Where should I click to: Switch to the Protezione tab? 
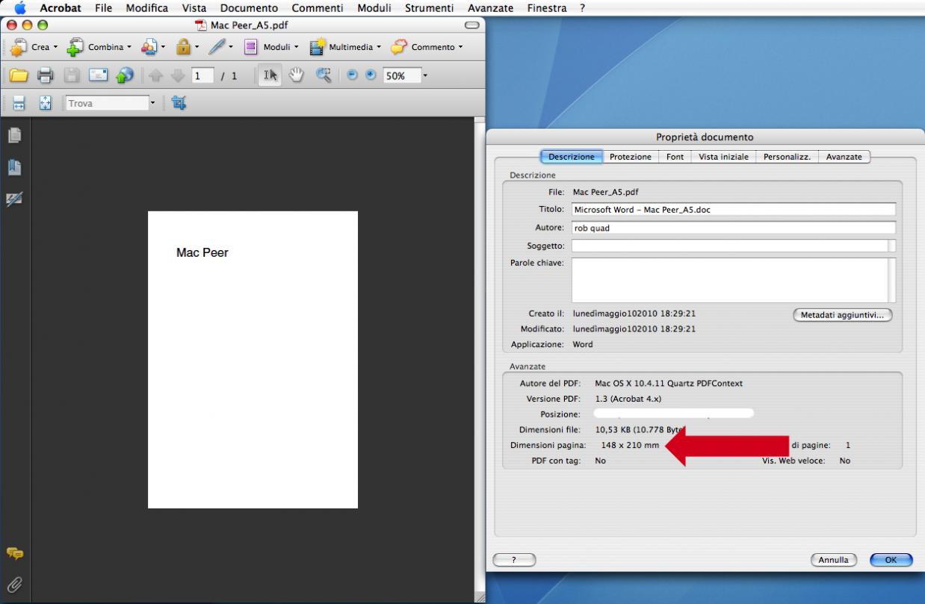point(631,157)
